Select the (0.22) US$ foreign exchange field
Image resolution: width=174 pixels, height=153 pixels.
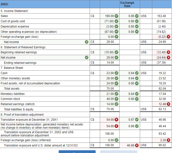(162, 37)
